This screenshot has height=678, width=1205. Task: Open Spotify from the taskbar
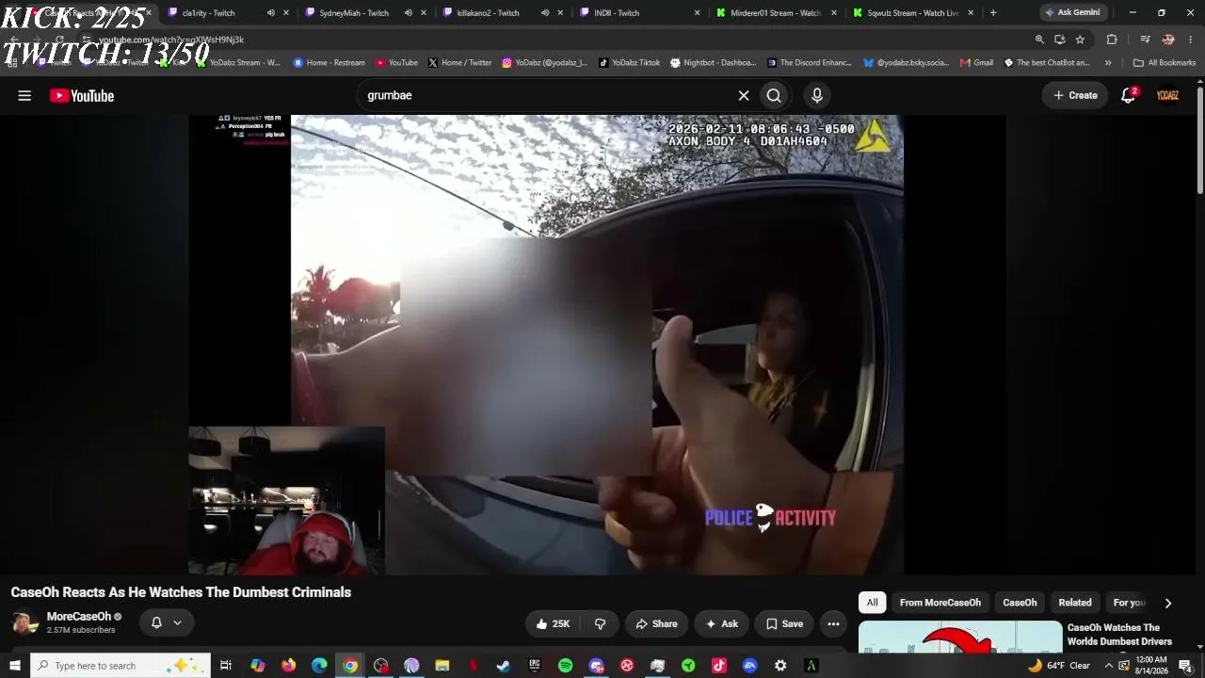click(565, 666)
